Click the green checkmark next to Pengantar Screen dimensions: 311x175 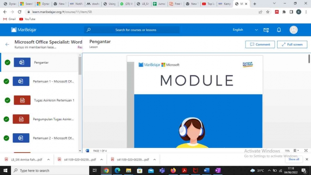point(7,62)
